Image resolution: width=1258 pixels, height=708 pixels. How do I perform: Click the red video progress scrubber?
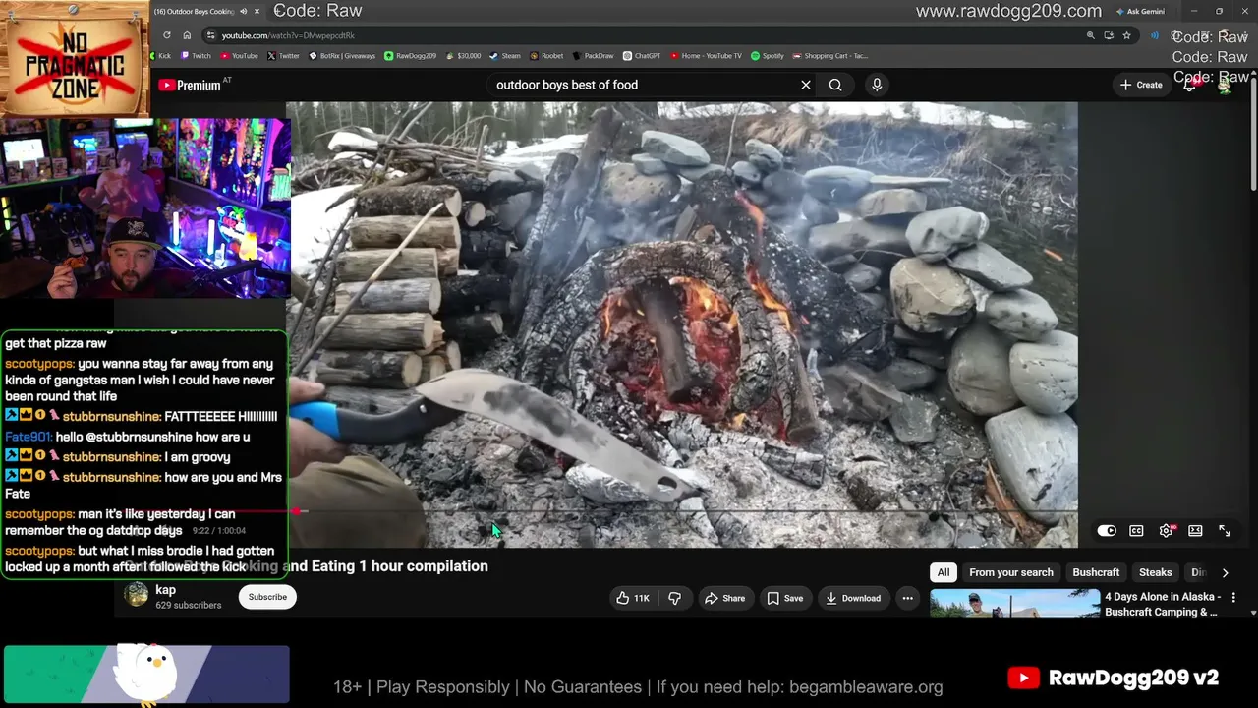[298, 511]
